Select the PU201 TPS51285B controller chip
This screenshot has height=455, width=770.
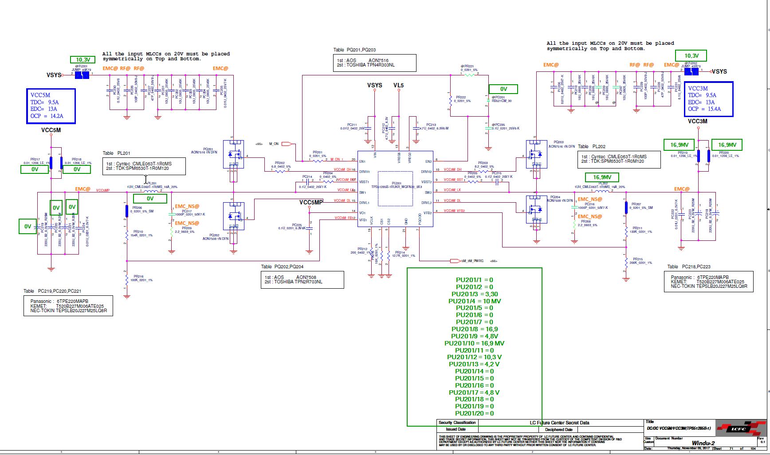click(x=395, y=189)
